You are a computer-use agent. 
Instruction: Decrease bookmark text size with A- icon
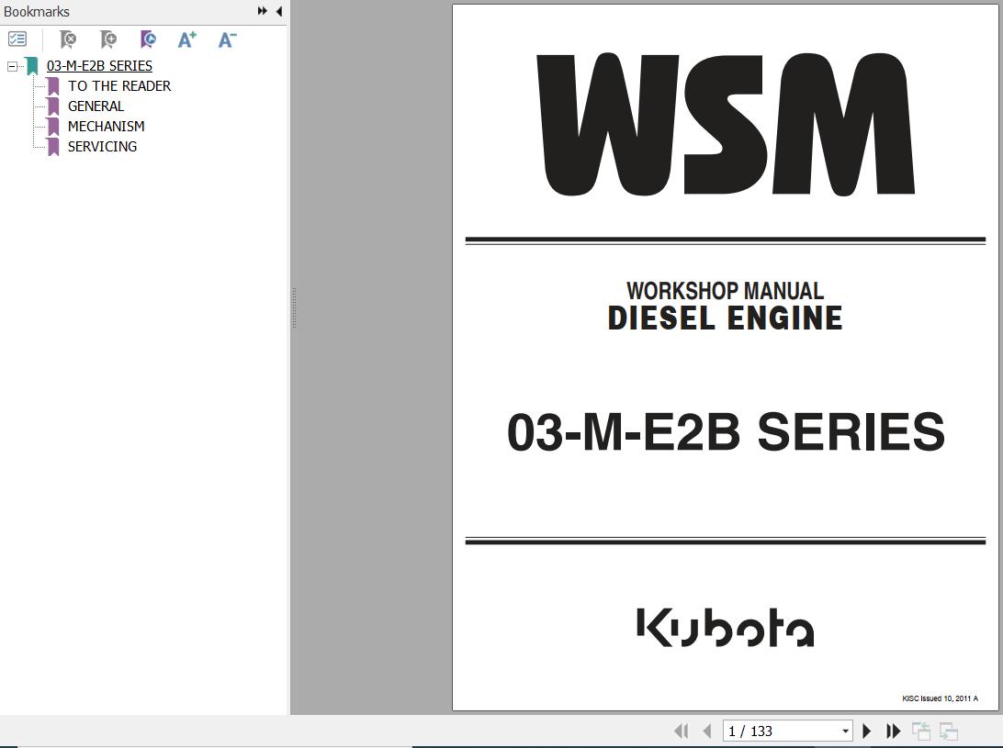[227, 39]
